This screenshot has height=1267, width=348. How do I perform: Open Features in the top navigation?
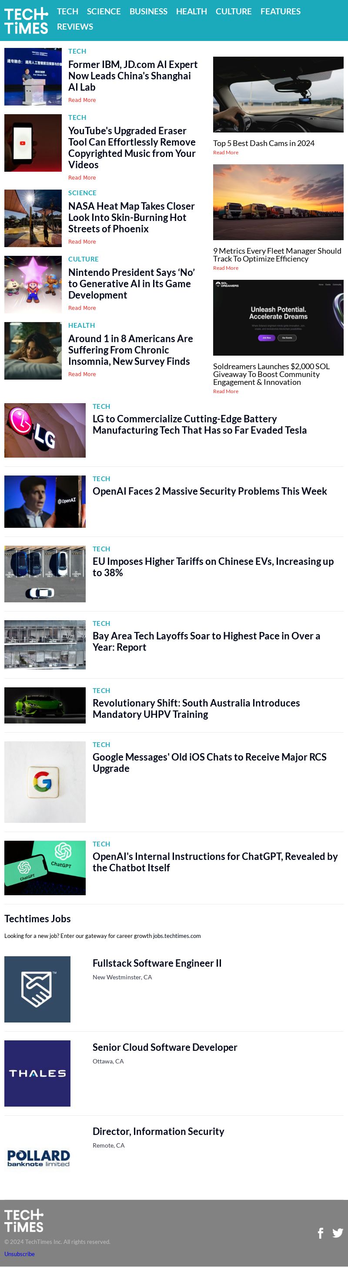tap(280, 11)
